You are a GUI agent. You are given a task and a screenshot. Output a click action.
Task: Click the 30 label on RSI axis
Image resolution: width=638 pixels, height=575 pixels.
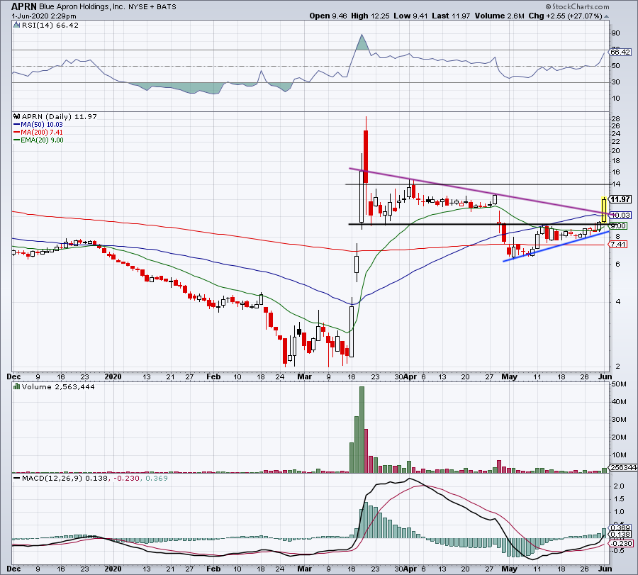click(x=615, y=82)
